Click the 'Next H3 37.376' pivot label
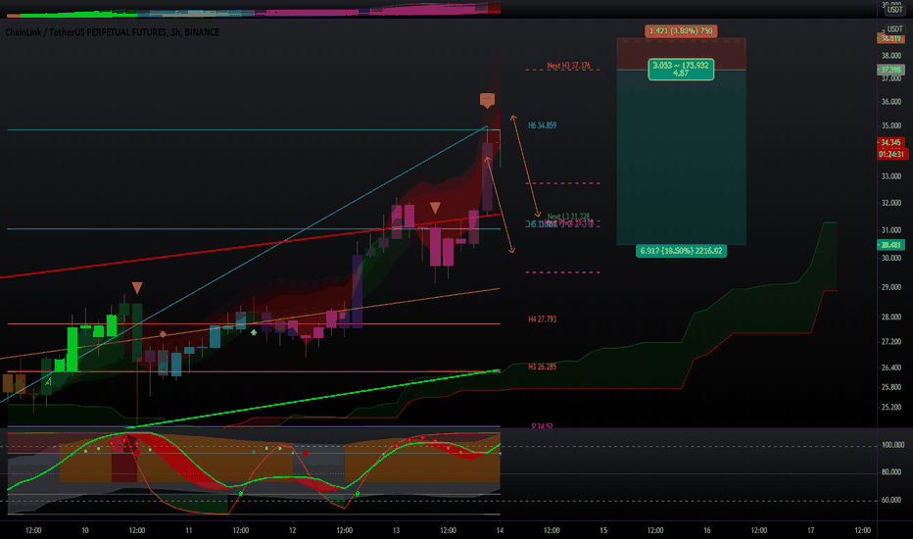Viewport: 913px width, 539px height. (x=568, y=66)
